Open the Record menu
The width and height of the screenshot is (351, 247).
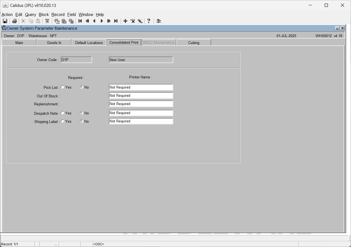58,15
